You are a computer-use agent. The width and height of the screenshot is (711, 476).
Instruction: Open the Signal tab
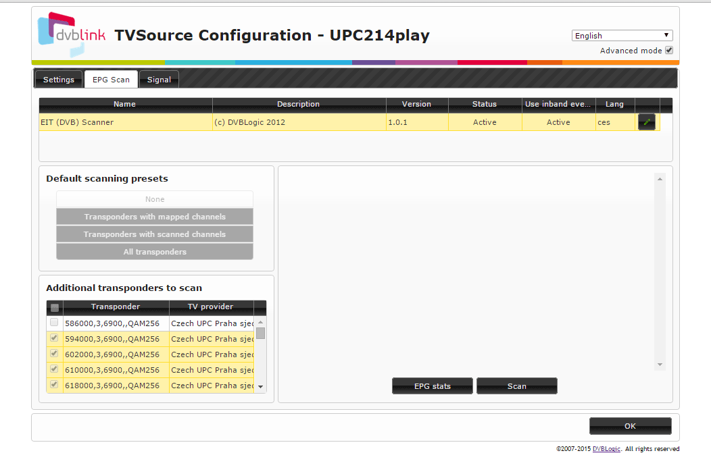coord(159,80)
